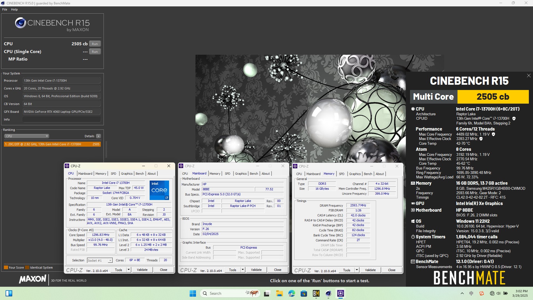The image size is (533, 300).
Task: Open SPD tab in first CPU-Z window
Action: click(x=114, y=174)
